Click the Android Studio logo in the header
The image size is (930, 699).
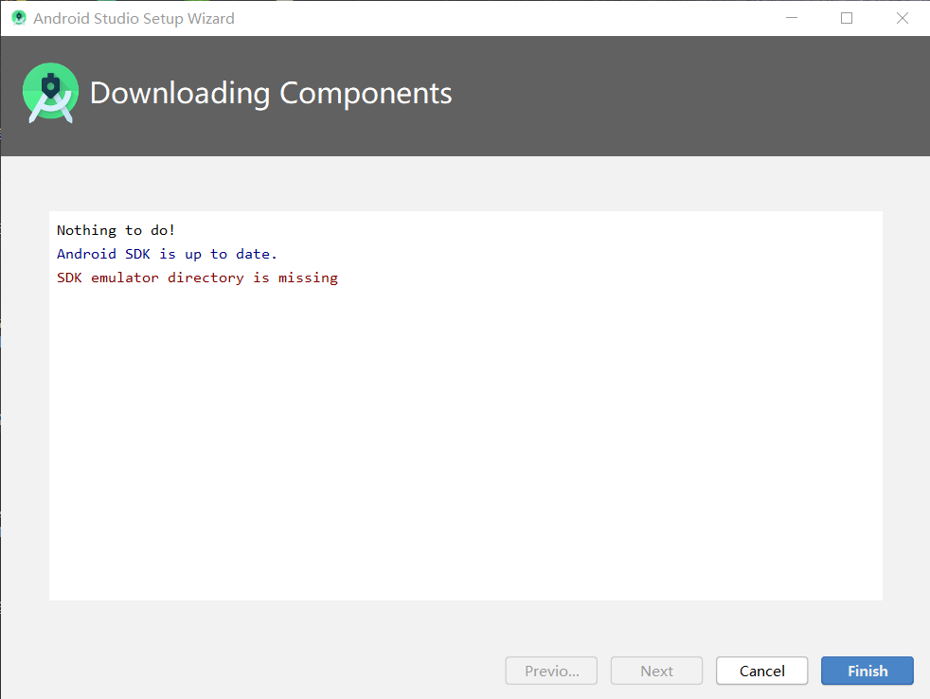tap(50, 93)
